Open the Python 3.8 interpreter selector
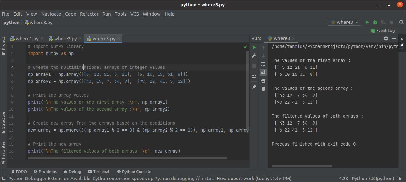 point(373,179)
